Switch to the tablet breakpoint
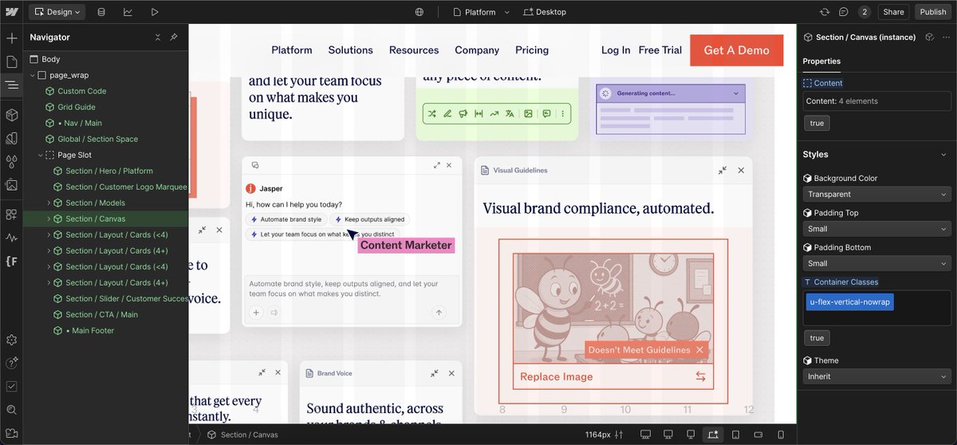 click(x=735, y=435)
